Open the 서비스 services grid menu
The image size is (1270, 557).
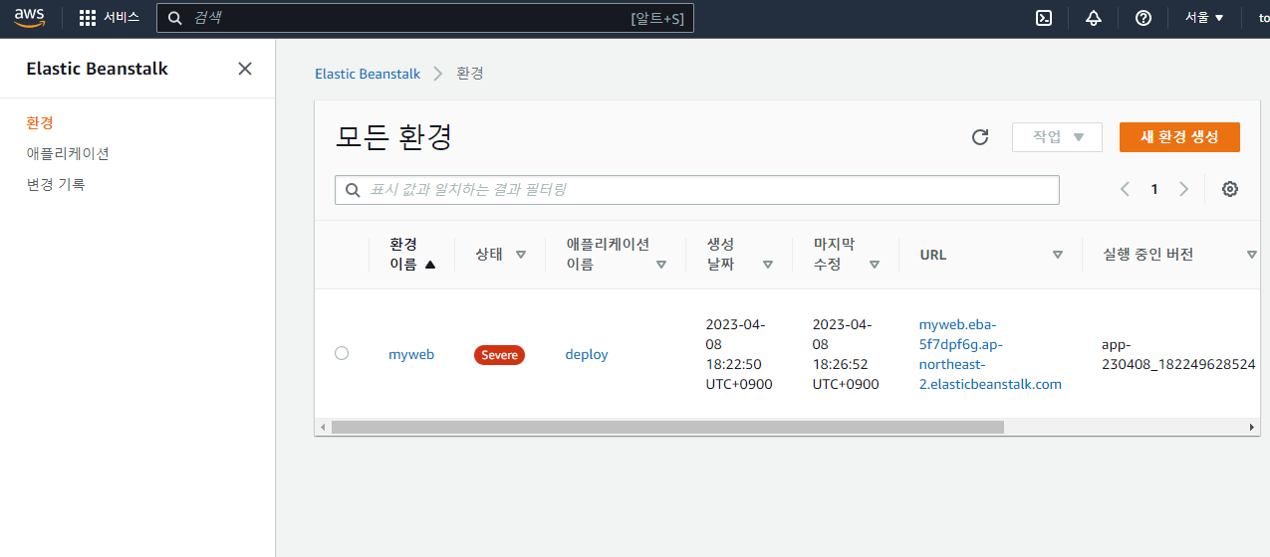pos(109,18)
